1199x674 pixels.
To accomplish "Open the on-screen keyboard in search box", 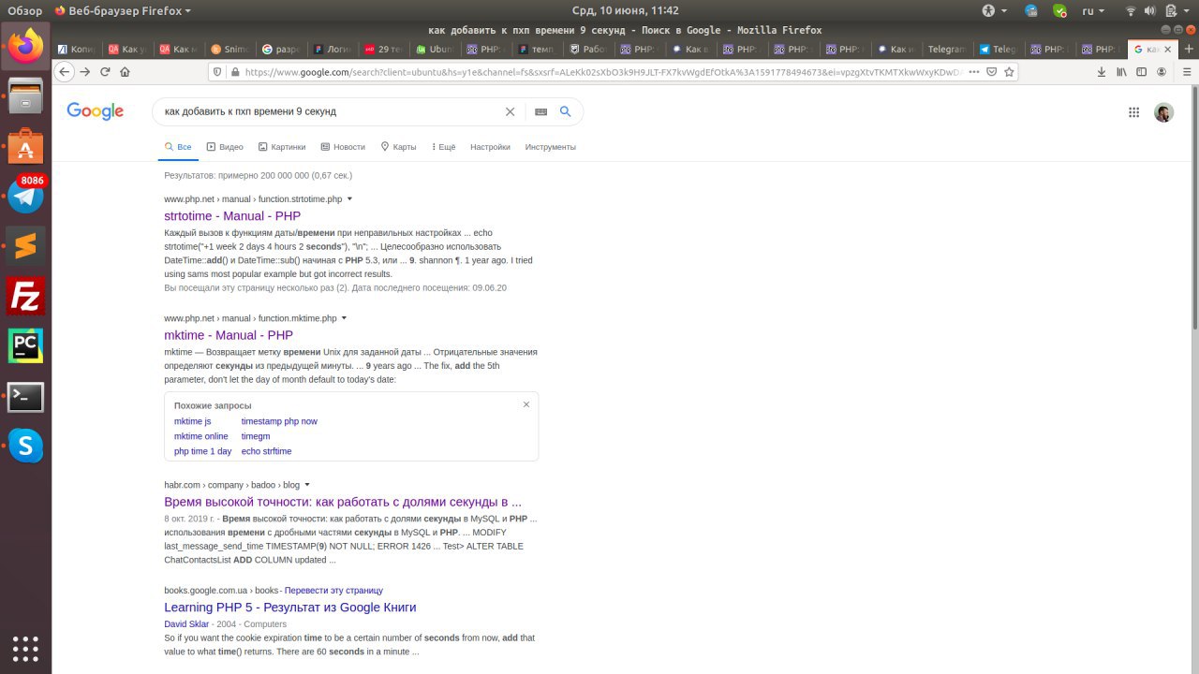I will coord(540,111).
